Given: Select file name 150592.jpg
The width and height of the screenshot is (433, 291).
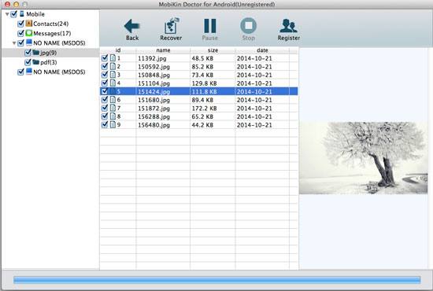Looking at the screenshot, I should click(x=154, y=67).
